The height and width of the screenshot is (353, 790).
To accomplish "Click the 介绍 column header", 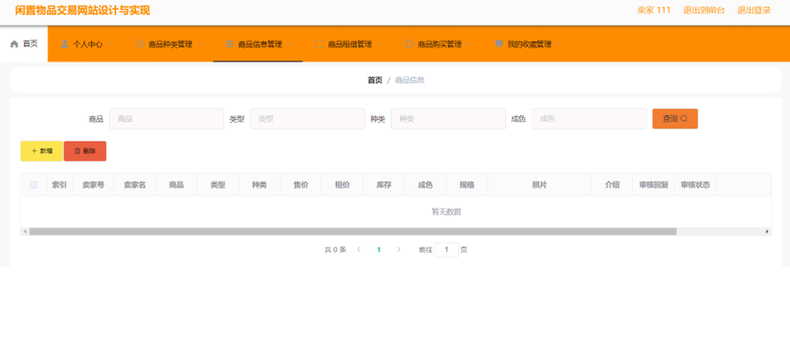I will [x=612, y=185].
